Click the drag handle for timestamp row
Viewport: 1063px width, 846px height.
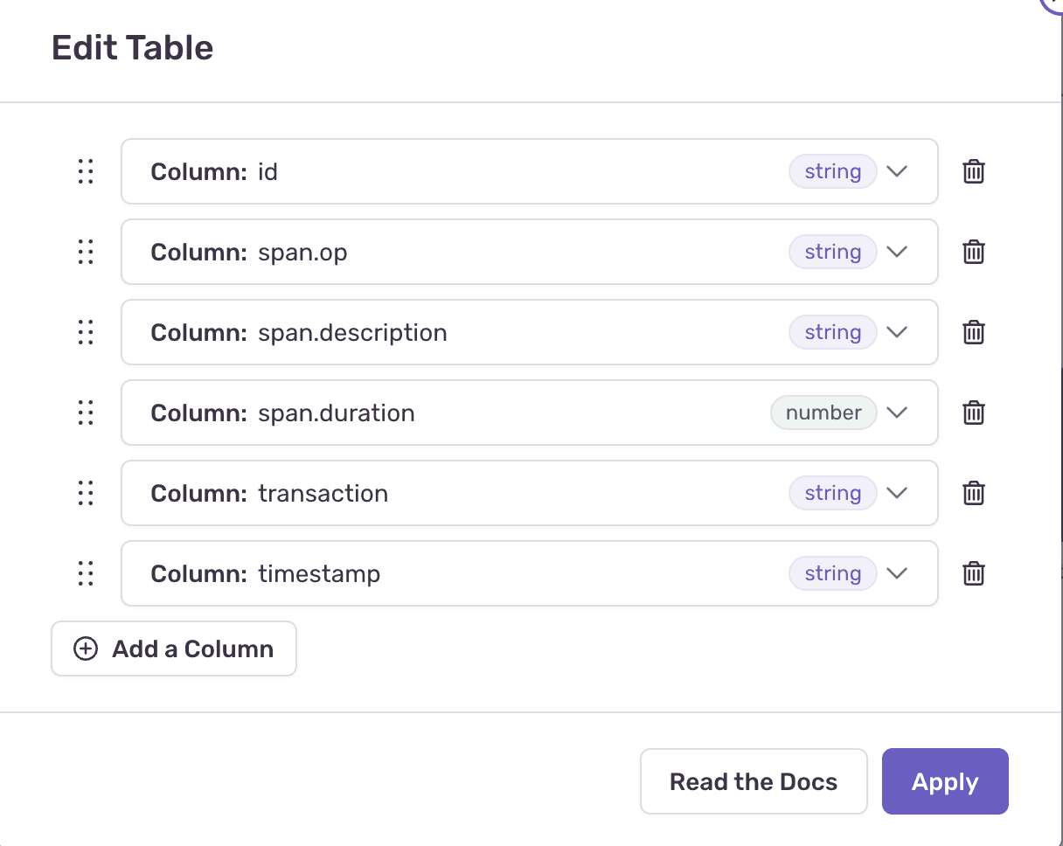[x=86, y=573]
